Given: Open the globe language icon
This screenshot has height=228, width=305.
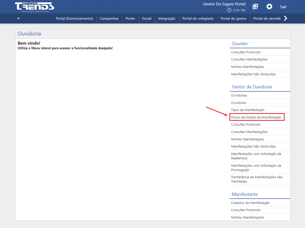Looking at the screenshot, I should coord(255,7).
